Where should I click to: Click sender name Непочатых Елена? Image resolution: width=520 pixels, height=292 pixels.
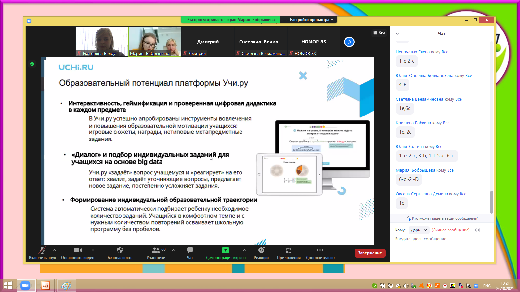pyautogui.click(x=413, y=52)
